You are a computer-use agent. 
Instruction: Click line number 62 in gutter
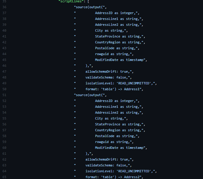coord(4,160)
